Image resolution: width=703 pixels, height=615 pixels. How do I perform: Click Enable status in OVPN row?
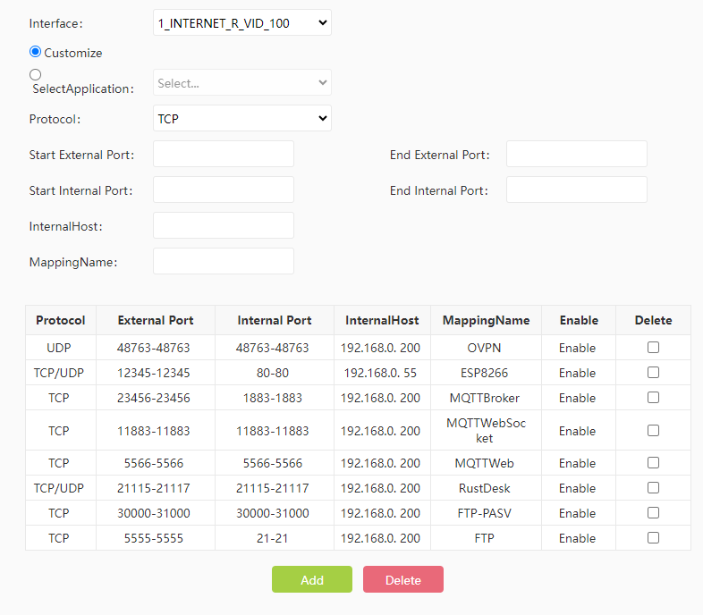click(577, 348)
